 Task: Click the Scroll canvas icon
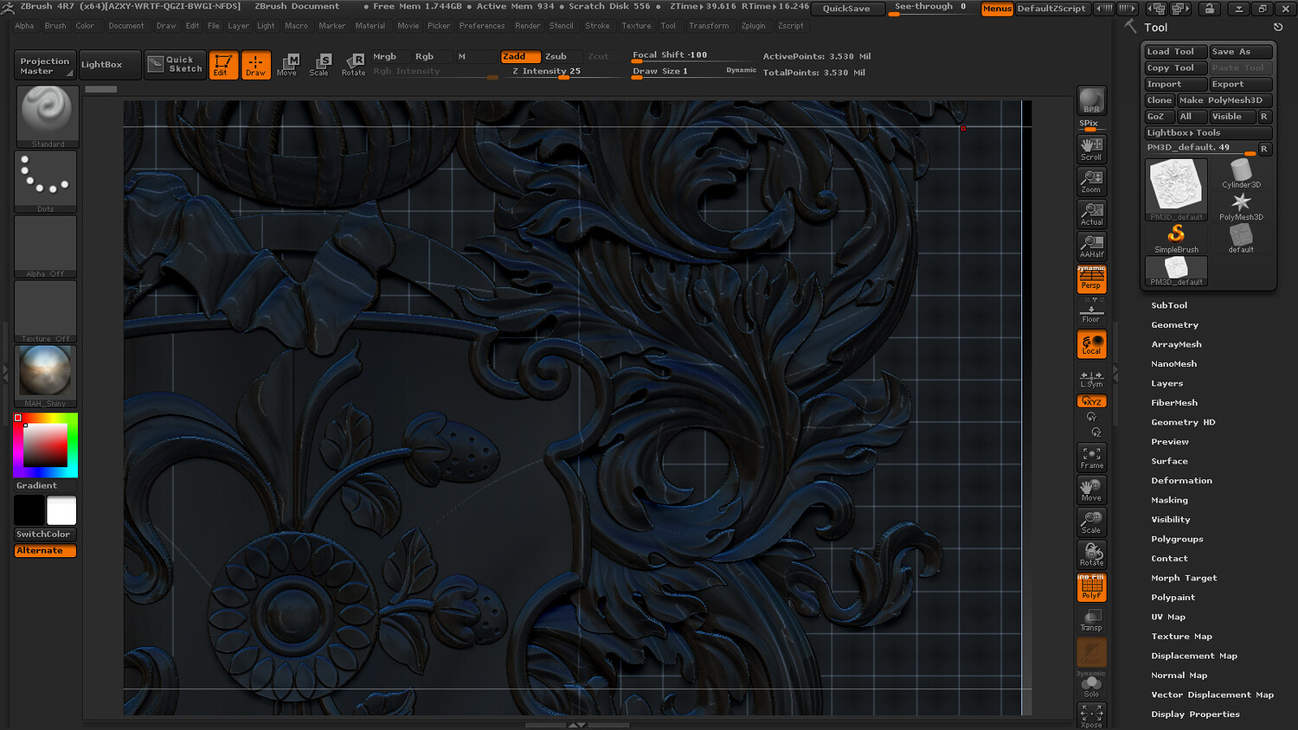(1092, 149)
